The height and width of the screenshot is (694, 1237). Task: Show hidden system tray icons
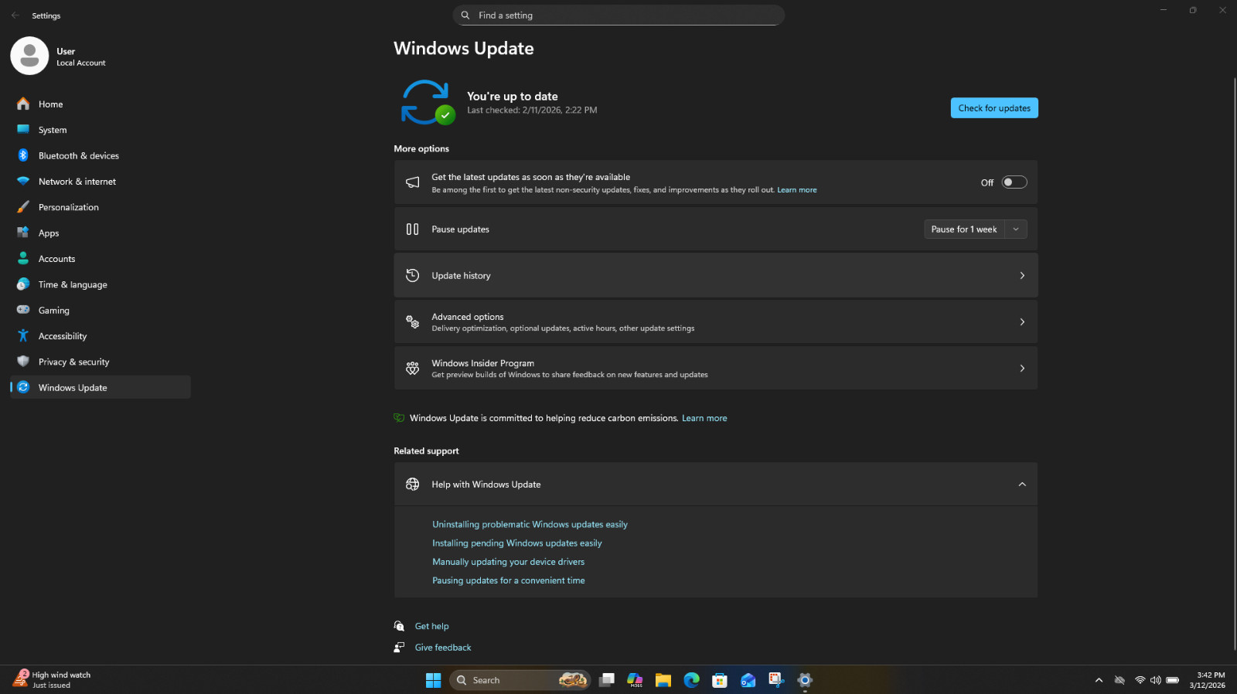coord(1099,680)
